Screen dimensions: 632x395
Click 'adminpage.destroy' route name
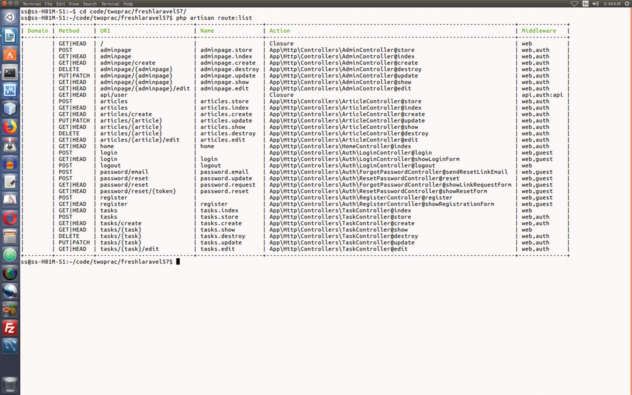[x=230, y=69]
